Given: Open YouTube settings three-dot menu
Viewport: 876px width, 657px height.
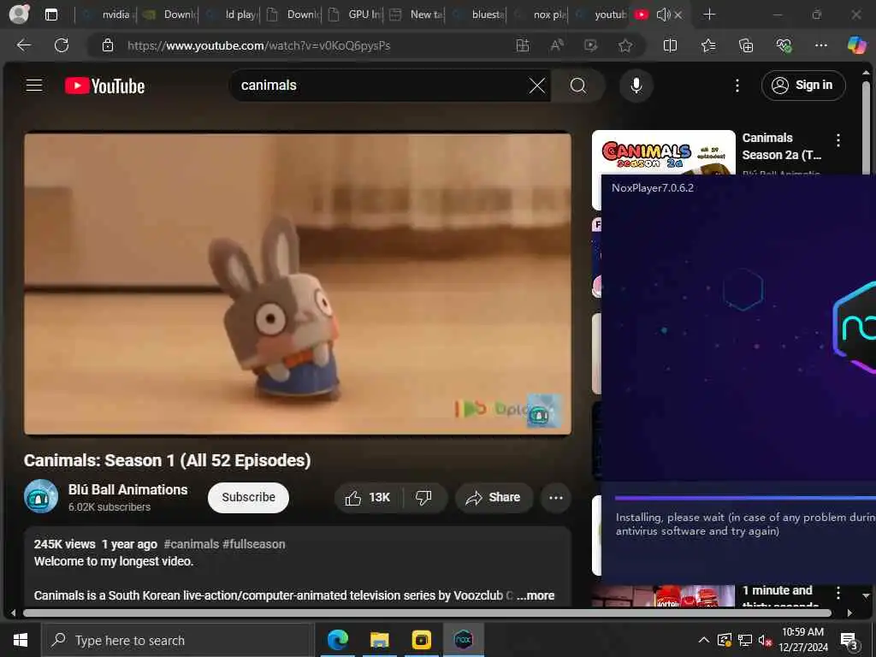Looking at the screenshot, I should point(737,86).
